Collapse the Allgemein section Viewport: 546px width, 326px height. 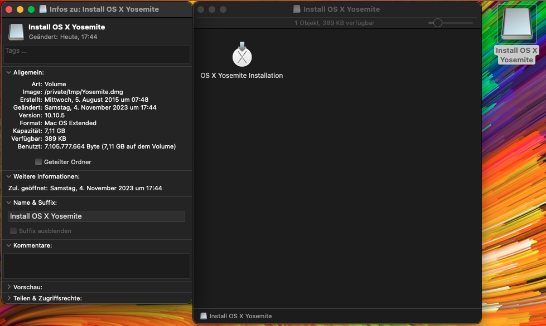(9, 72)
